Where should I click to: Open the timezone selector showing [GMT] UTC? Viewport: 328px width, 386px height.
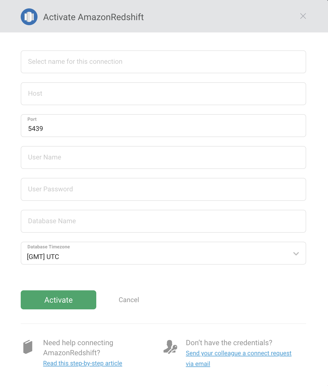pyautogui.click(x=163, y=253)
